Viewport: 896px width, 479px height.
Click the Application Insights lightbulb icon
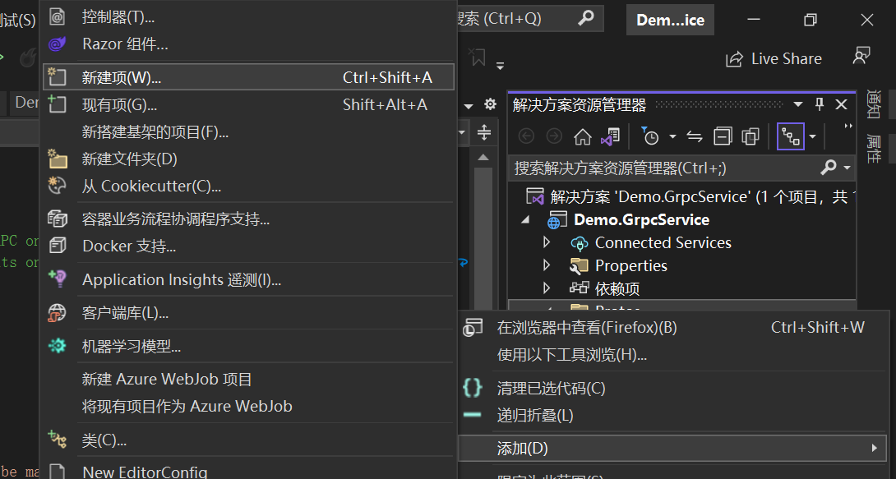58,279
